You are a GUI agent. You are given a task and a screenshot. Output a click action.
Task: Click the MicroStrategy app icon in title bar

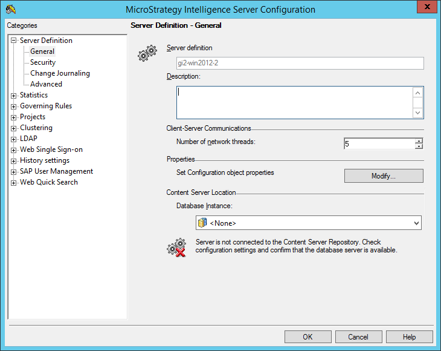tap(10, 9)
